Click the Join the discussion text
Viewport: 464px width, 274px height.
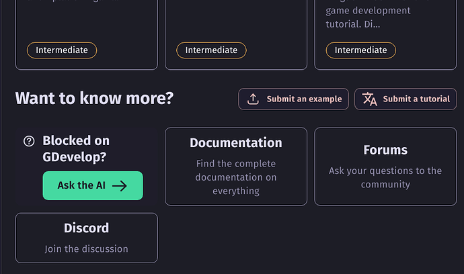pyautogui.click(x=86, y=249)
